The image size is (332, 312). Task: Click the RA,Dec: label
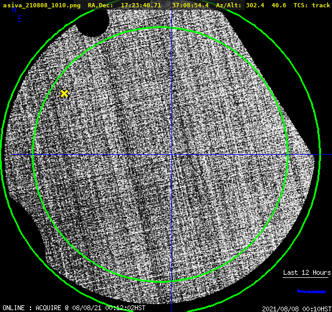(100, 5)
